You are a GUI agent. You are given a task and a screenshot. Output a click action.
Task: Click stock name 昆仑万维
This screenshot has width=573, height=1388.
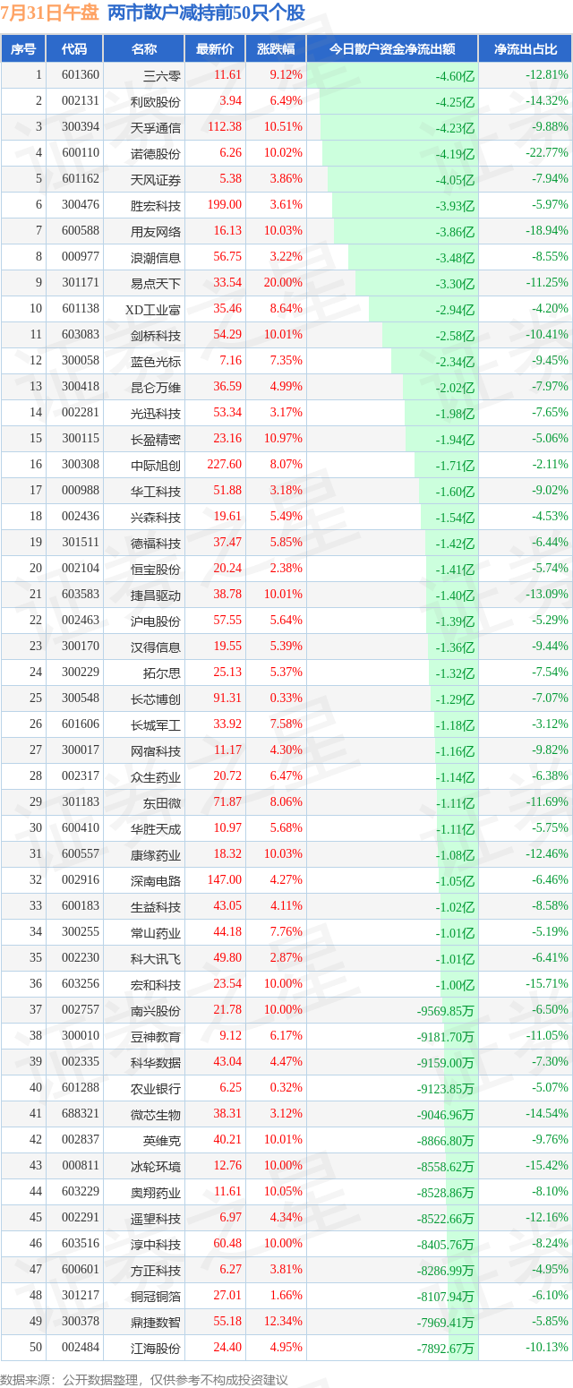pyautogui.click(x=156, y=387)
